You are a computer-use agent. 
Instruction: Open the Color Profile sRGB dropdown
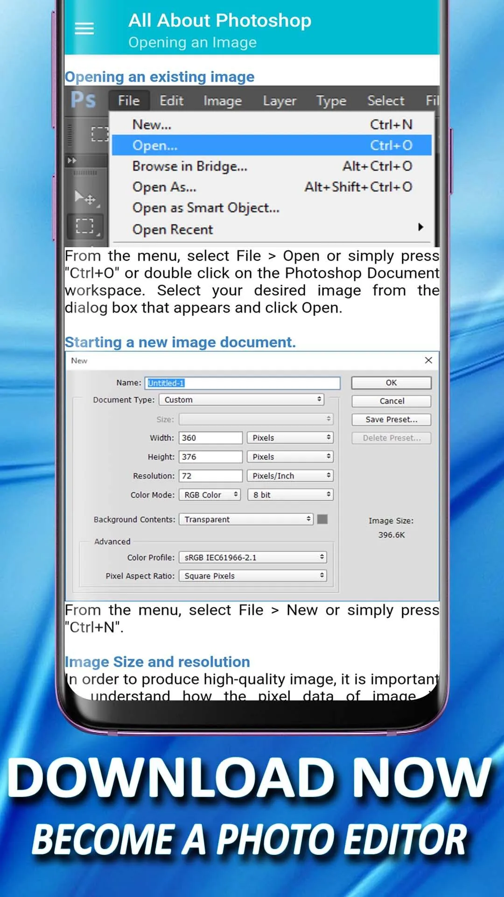[x=252, y=557]
